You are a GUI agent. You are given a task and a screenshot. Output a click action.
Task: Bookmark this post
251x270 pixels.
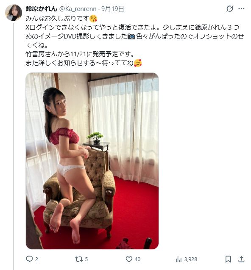228,259
